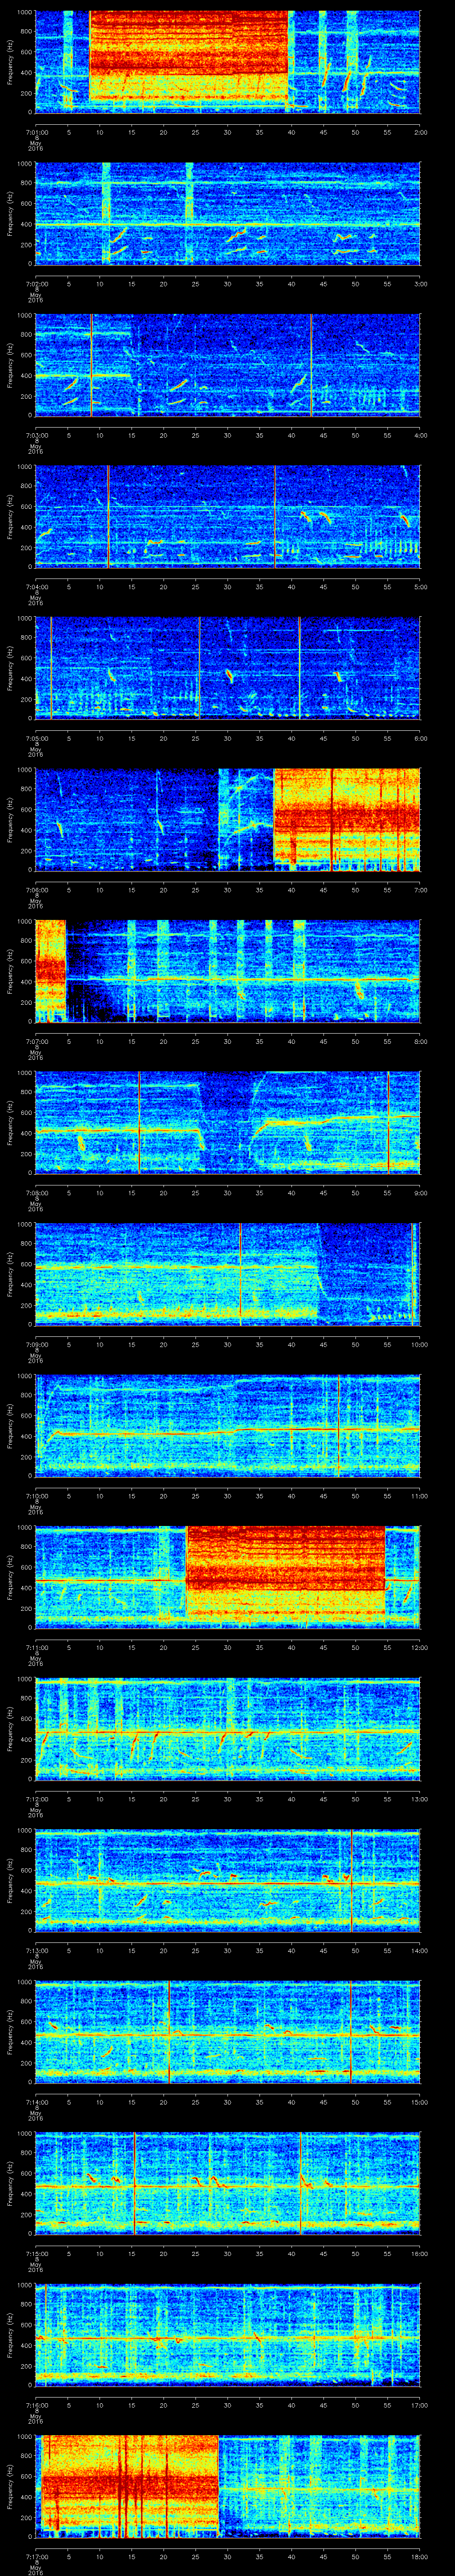Viewport: 455px width, 2576px height.
Task: Select the spectrogram panel starting at 7:10:00
Action: coord(228,1425)
